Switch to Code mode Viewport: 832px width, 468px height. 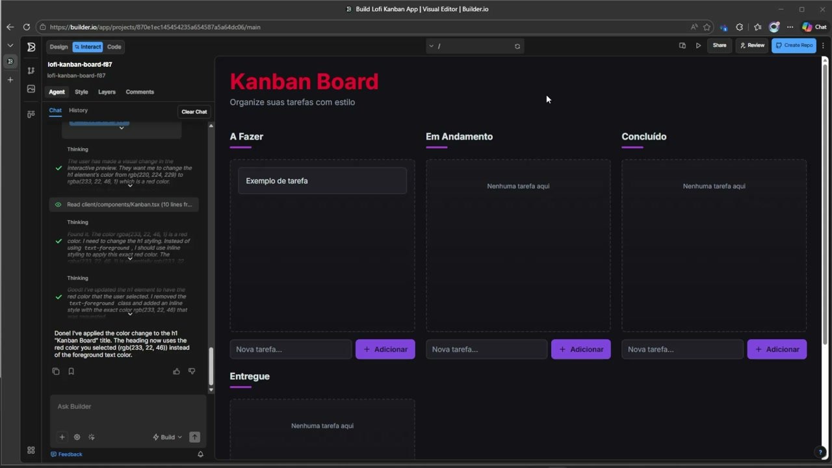[x=114, y=47]
